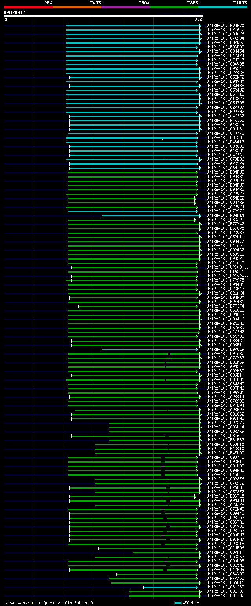
Task: Click the cyan ~100% identity legend segment
Action: (222, 7)
